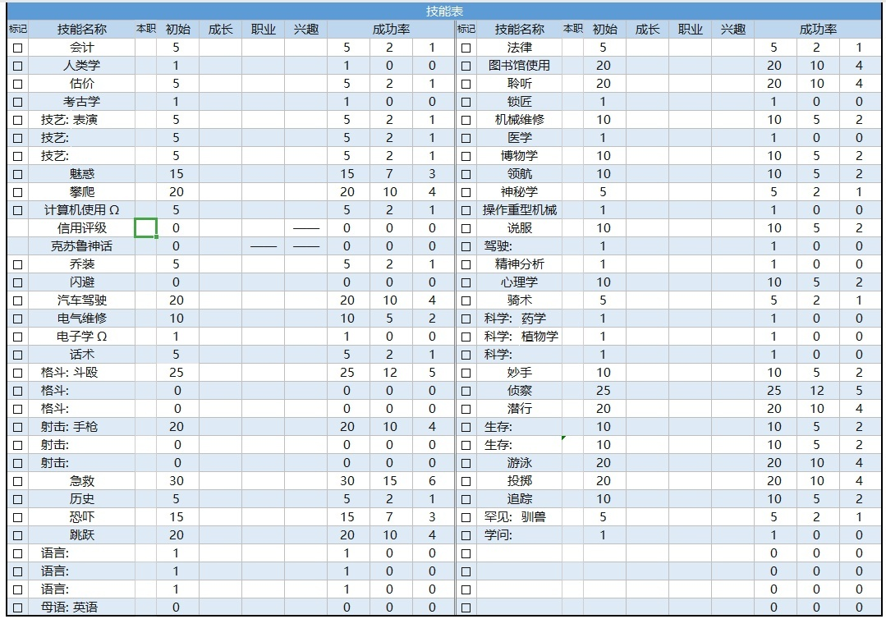
Task: Click initial value 25 for 格斗: 斗殴
Action: 177,373
